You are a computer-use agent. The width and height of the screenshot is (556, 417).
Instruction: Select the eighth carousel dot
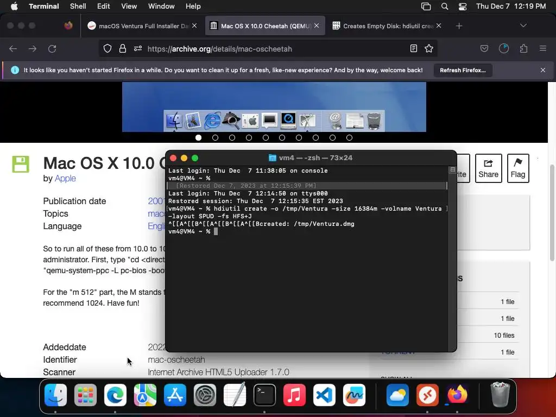[x=315, y=137]
